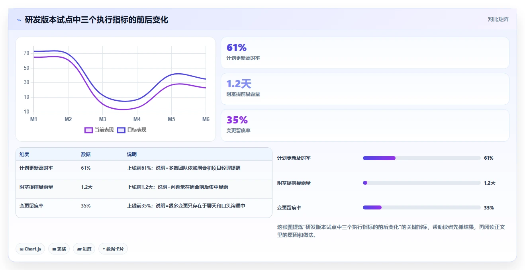Select the 数据卡片 tag chip
The width and height of the screenshot is (525, 270).
tap(113, 249)
